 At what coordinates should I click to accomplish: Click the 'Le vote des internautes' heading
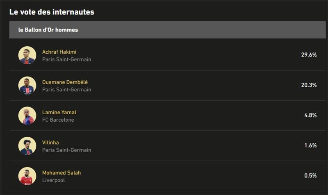(52, 12)
